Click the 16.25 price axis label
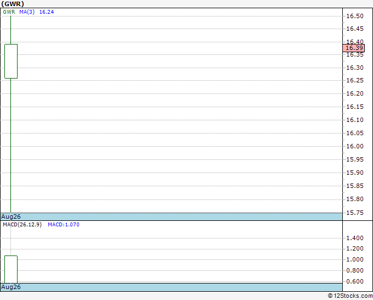The image size is (373, 300). tap(355, 80)
